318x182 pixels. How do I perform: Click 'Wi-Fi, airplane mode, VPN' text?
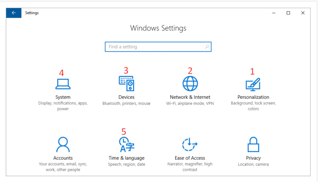(x=190, y=103)
